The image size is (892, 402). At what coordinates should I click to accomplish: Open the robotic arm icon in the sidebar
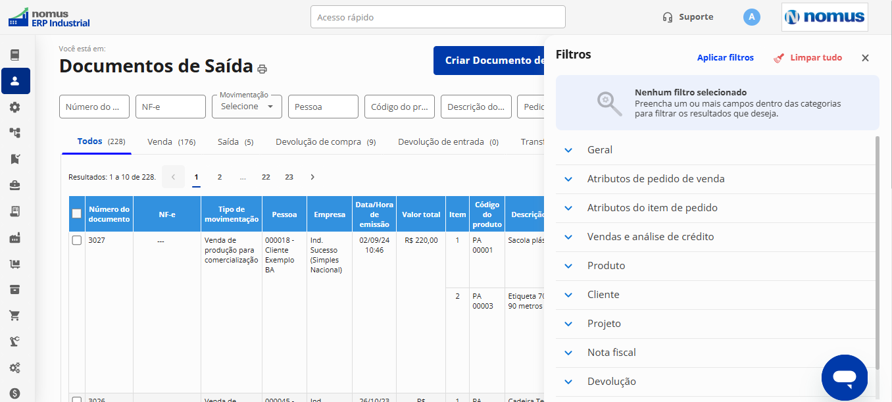point(14,341)
